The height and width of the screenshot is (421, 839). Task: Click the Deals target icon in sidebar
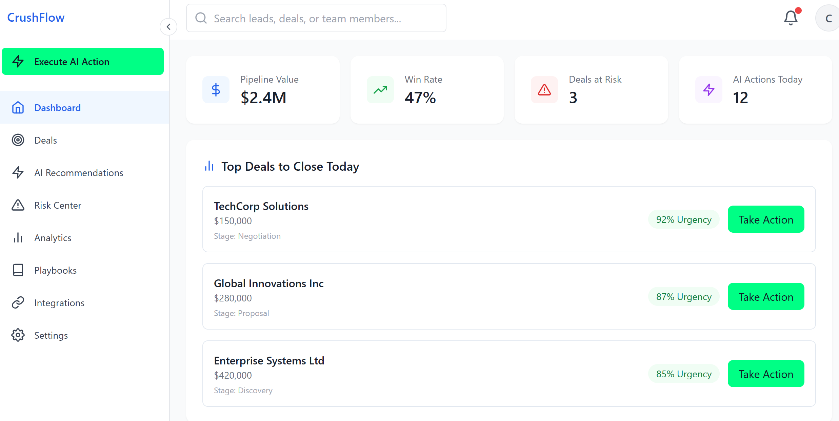tap(18, 140)
